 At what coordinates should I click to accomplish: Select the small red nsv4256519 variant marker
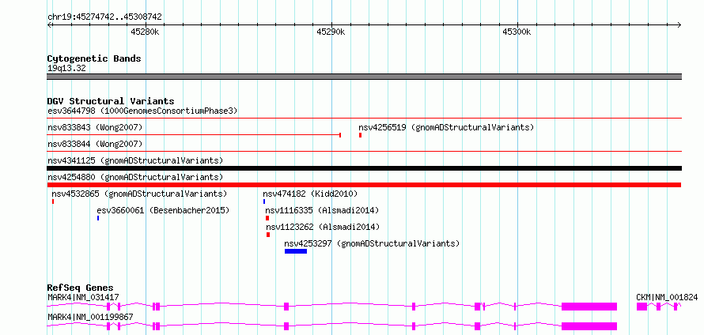[x=360, y=135]
